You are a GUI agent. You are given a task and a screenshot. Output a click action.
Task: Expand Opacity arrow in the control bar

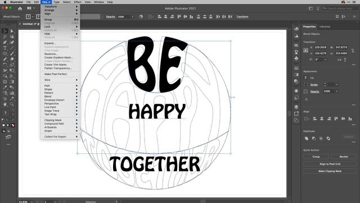(x=133, y=16)
